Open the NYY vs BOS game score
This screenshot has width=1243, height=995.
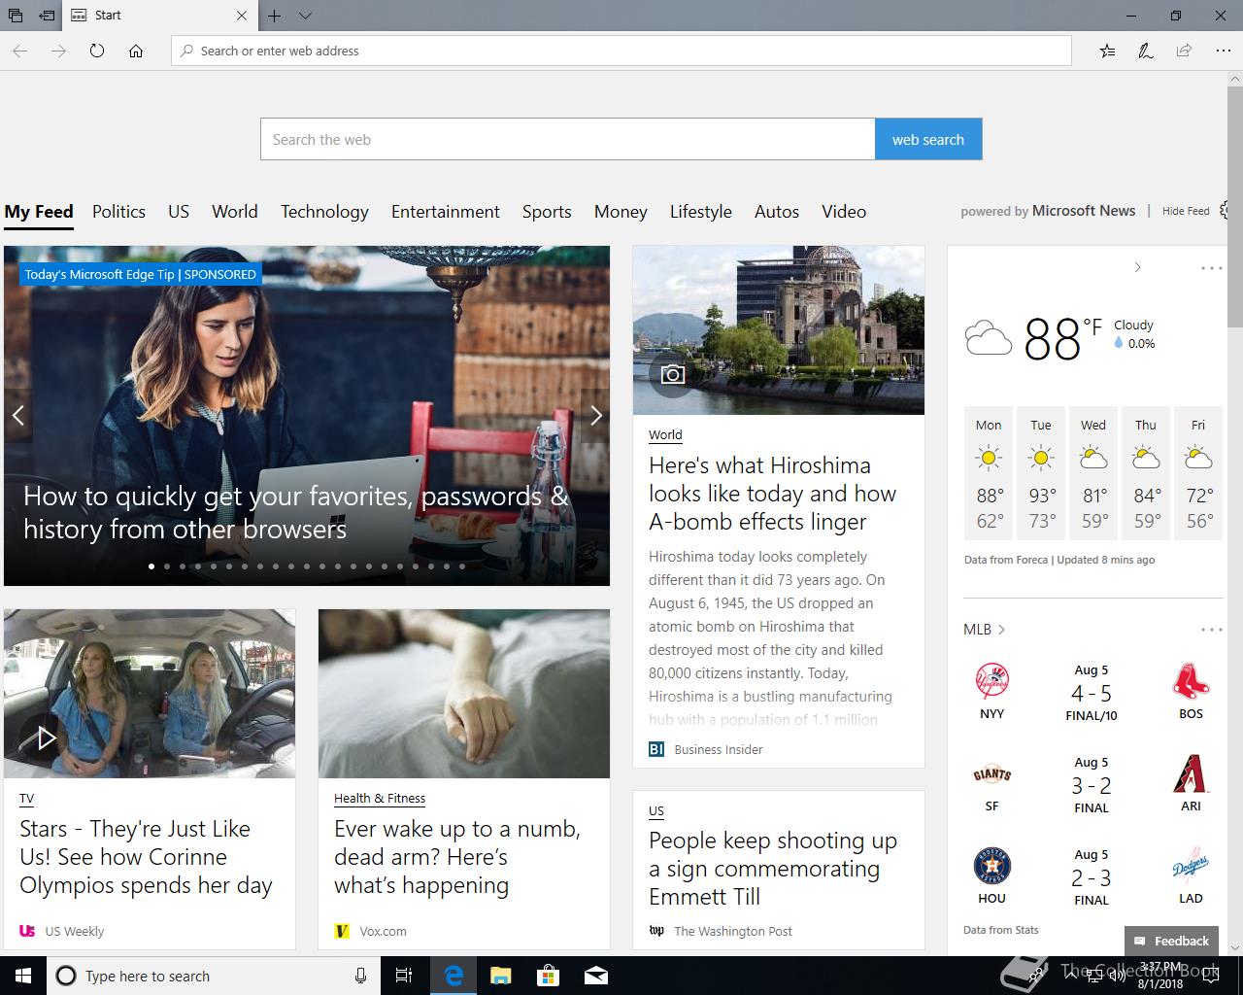[1092, 694]
